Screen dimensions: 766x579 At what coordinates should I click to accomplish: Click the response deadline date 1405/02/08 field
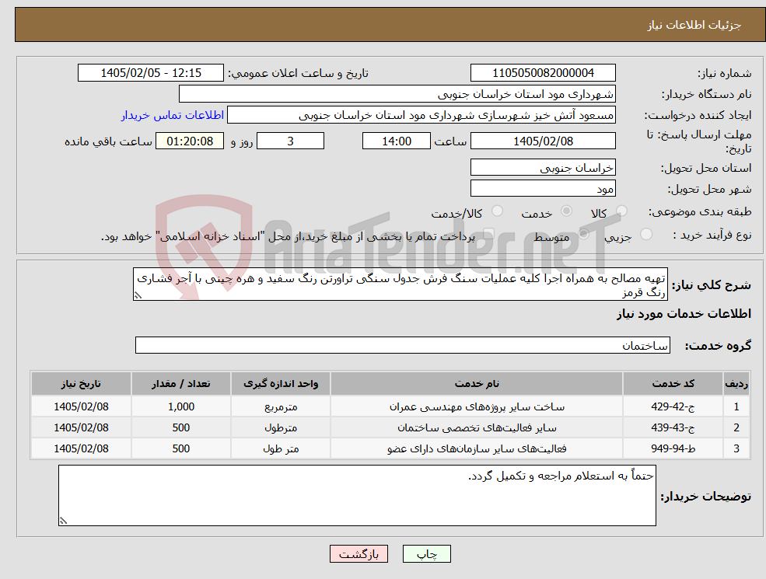click(x=543, y=141)
